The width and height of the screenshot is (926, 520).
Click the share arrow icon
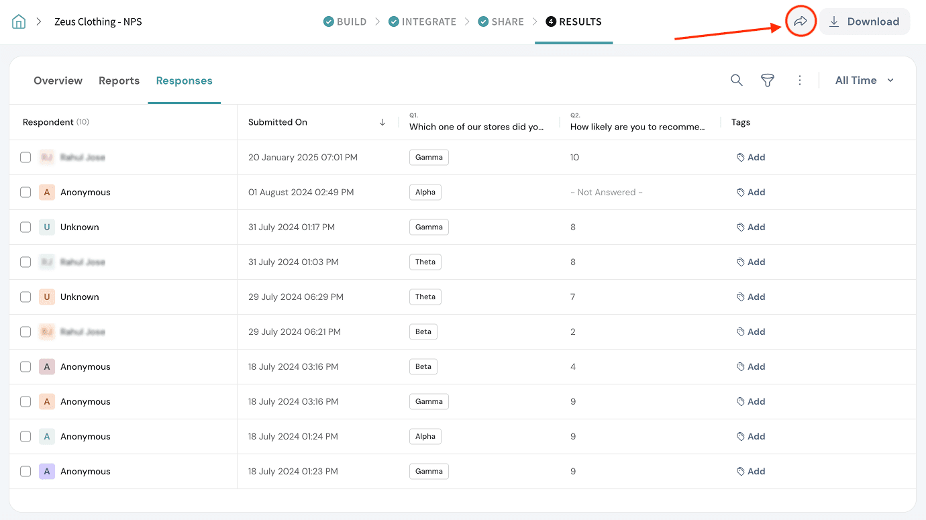(x=800, y=21)
